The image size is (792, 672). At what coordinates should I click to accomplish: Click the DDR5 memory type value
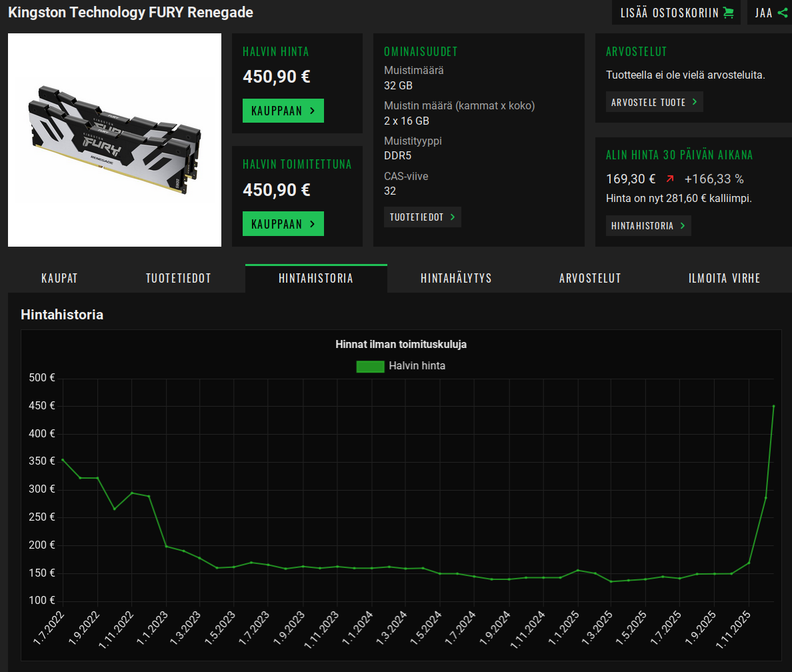[397, 155]
